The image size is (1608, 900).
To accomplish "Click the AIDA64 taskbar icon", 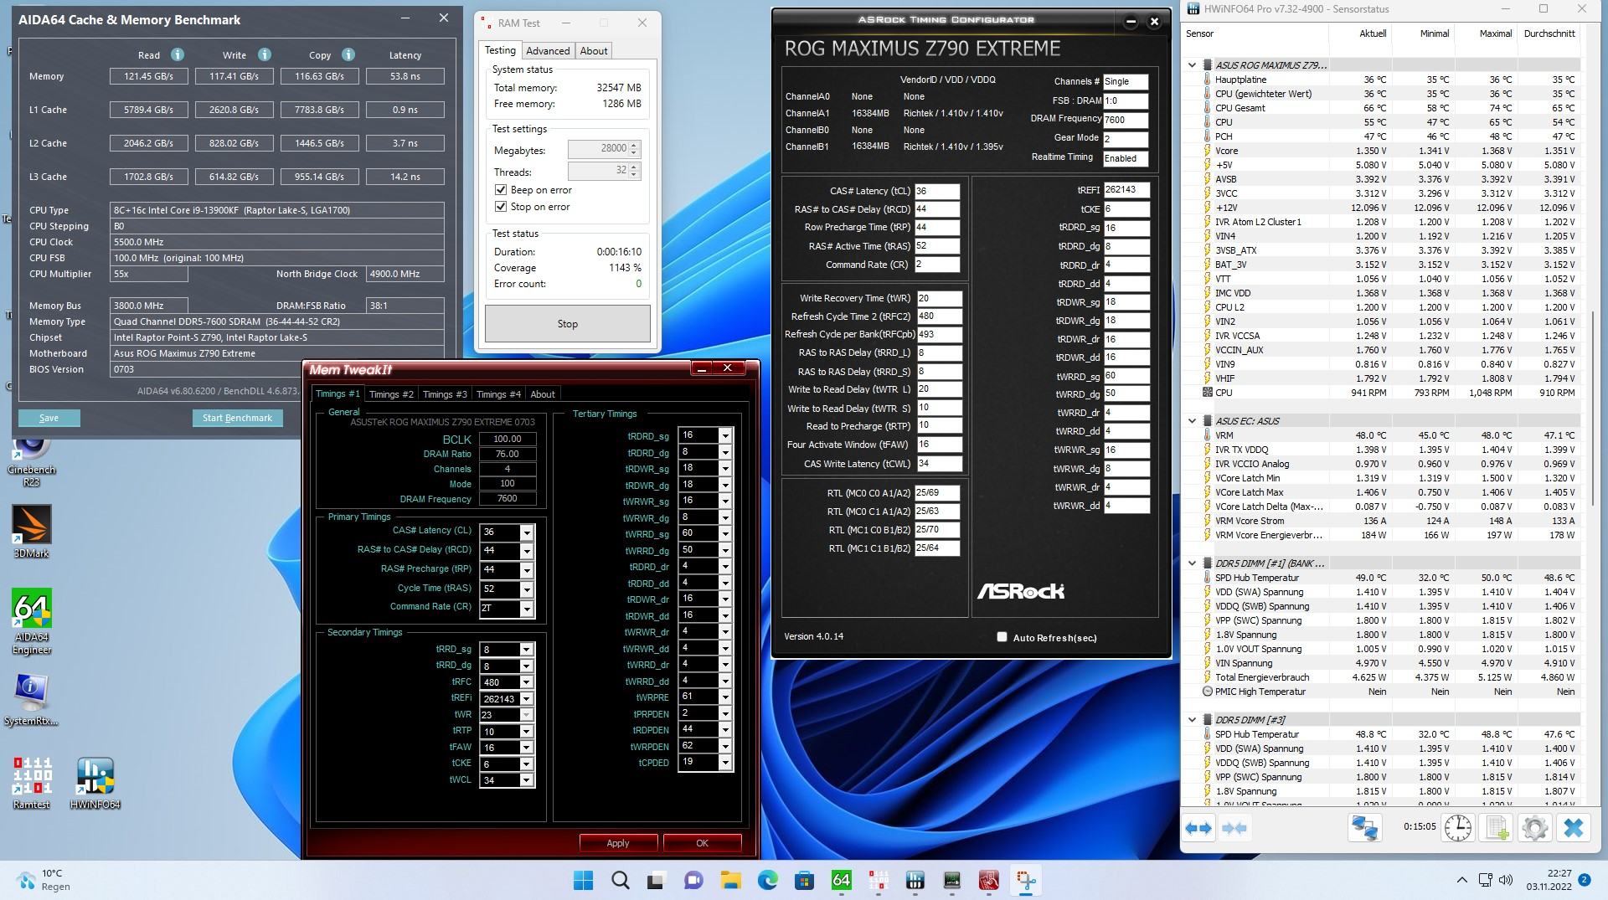I will [x=841, y=880].
